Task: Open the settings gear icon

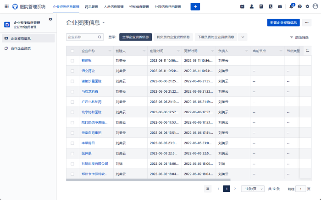Action: (x=307, y=6)
